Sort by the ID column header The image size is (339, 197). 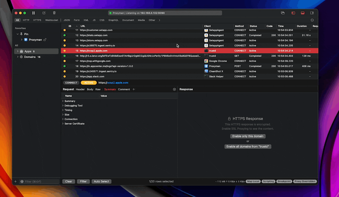pyautogui.click(x=70, y=26)
